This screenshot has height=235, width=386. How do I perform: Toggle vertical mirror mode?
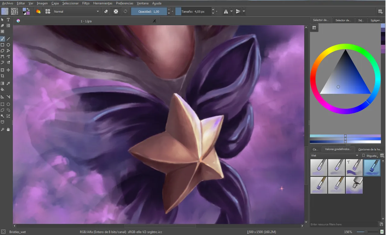(x=238, y=11)
